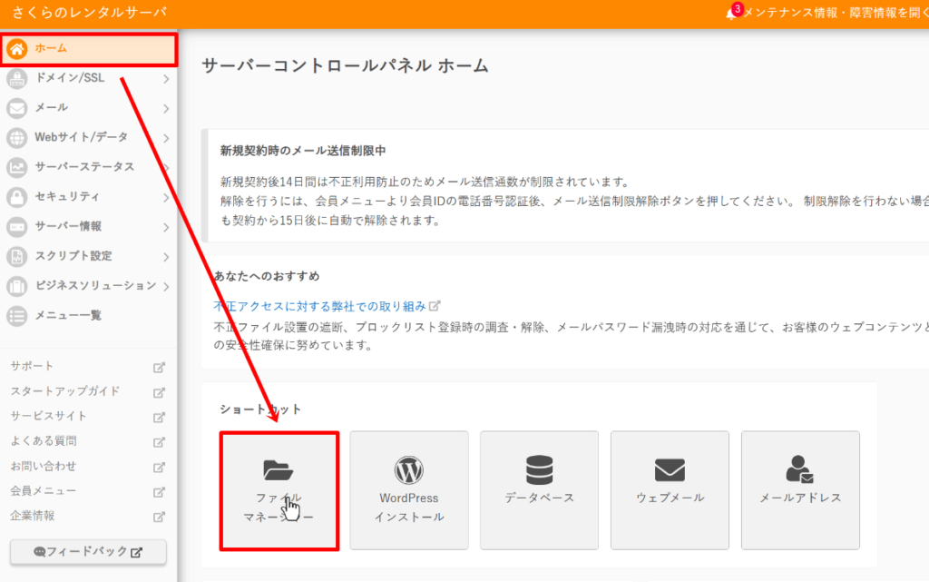Click the server status chart icon

coord(17,167)
